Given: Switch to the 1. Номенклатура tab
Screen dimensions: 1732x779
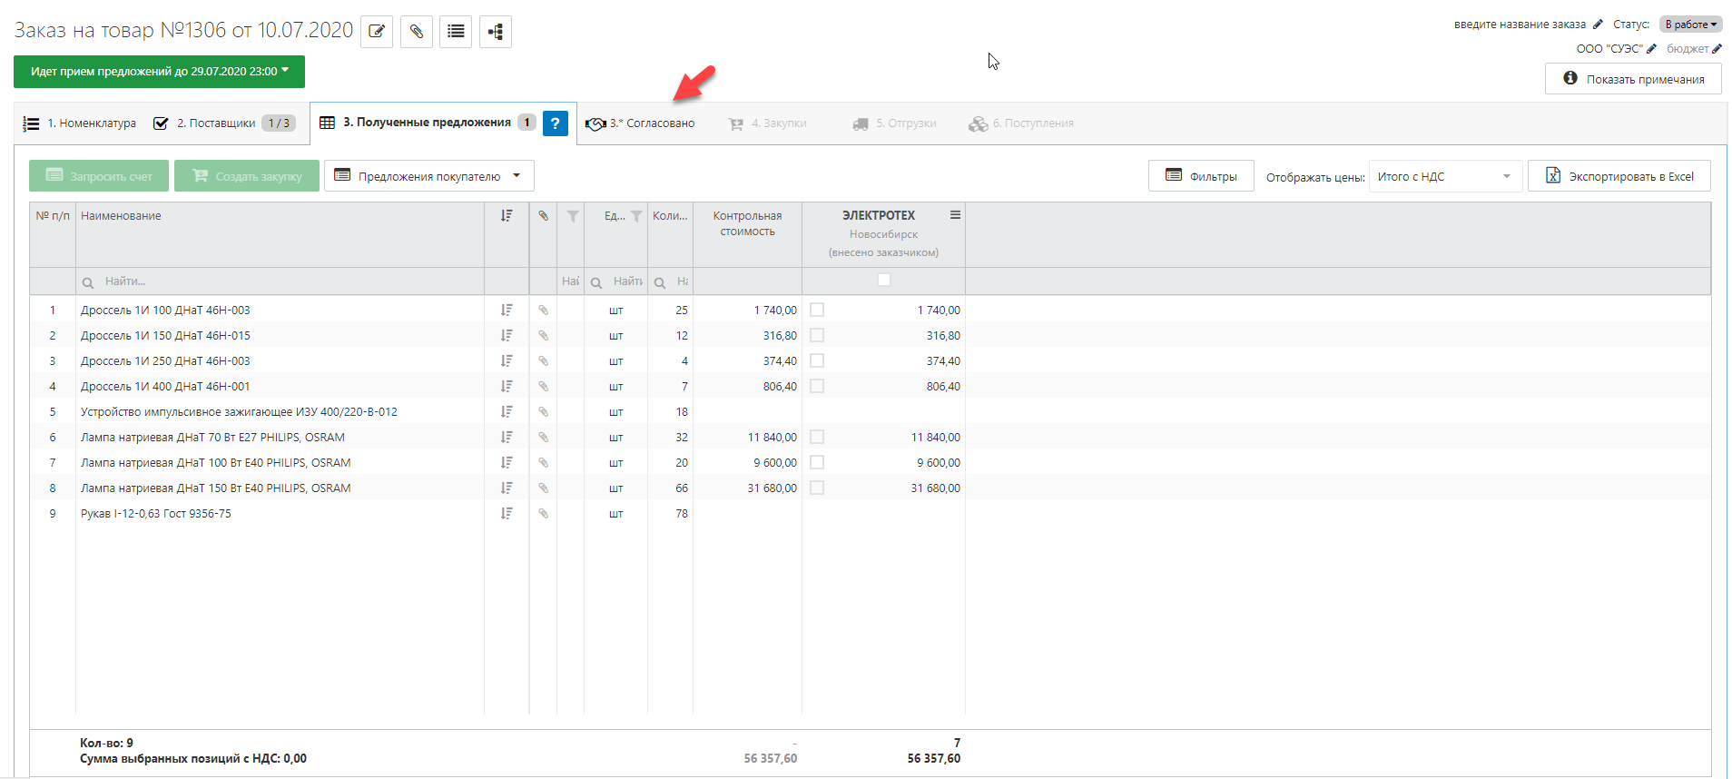Looking at the screenshot, I should tap(80, 123).
